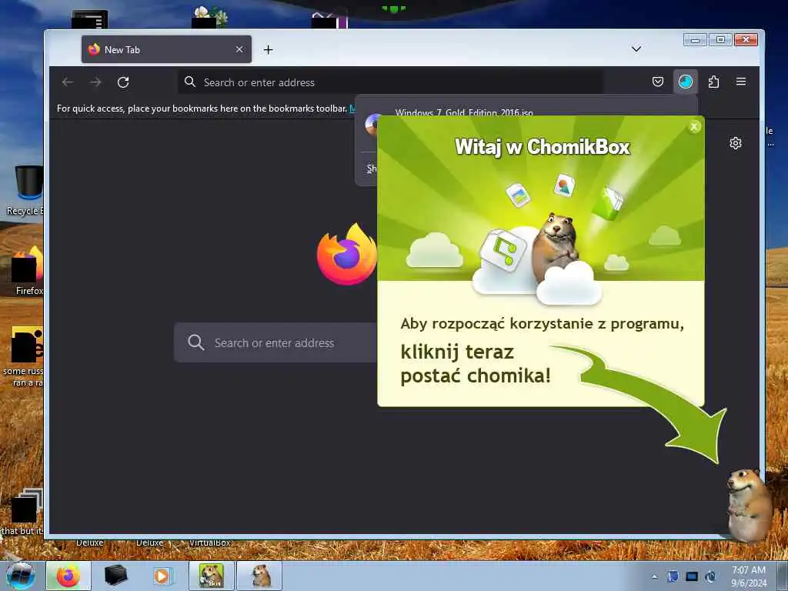Select the New Tab tab
The width and height of the screenshot is (788, 591).
[x=166, y=49]
